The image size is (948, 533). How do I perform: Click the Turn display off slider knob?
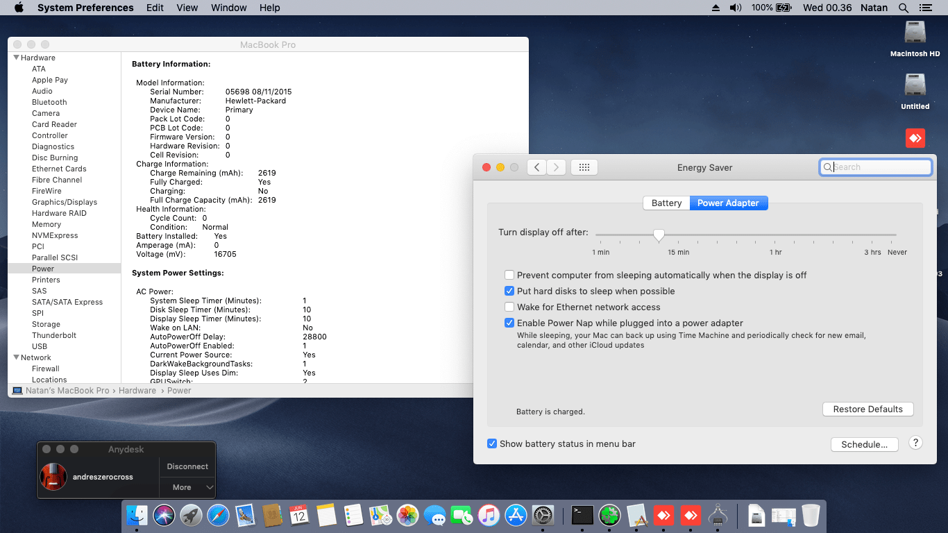click(659, 235)
